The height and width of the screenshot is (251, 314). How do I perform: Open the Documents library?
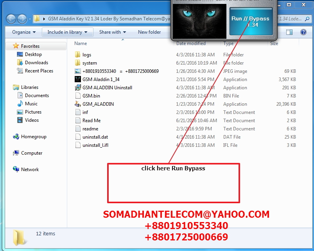click(x=37, y=96)
